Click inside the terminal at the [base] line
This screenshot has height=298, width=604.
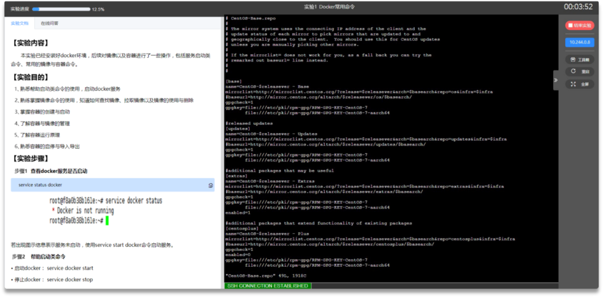point(233,81)
